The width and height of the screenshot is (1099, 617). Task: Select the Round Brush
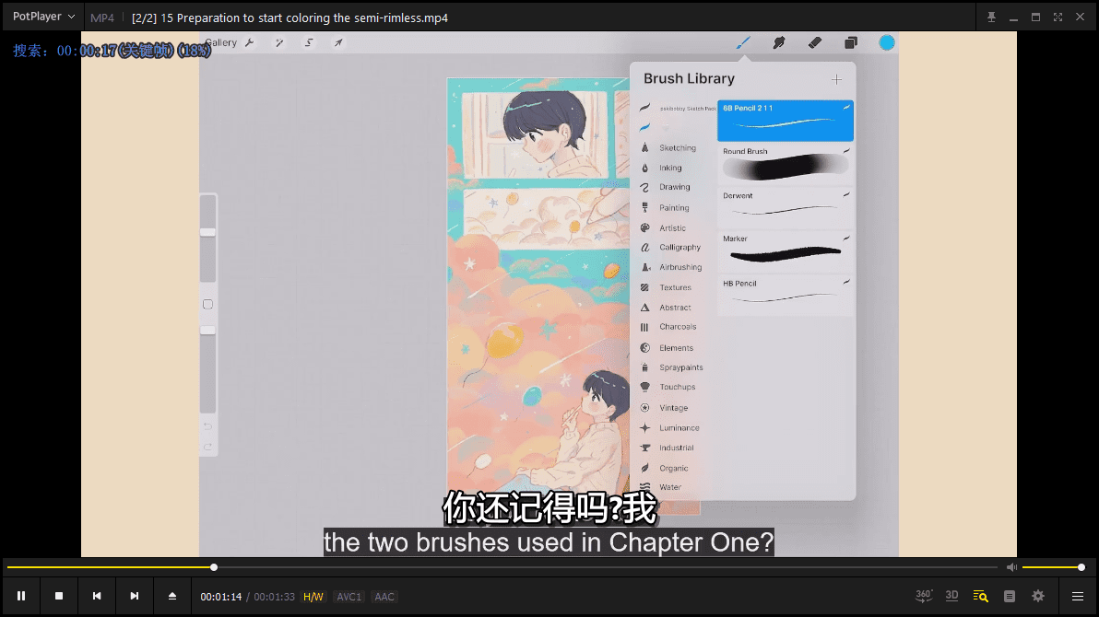coord(785,163)
